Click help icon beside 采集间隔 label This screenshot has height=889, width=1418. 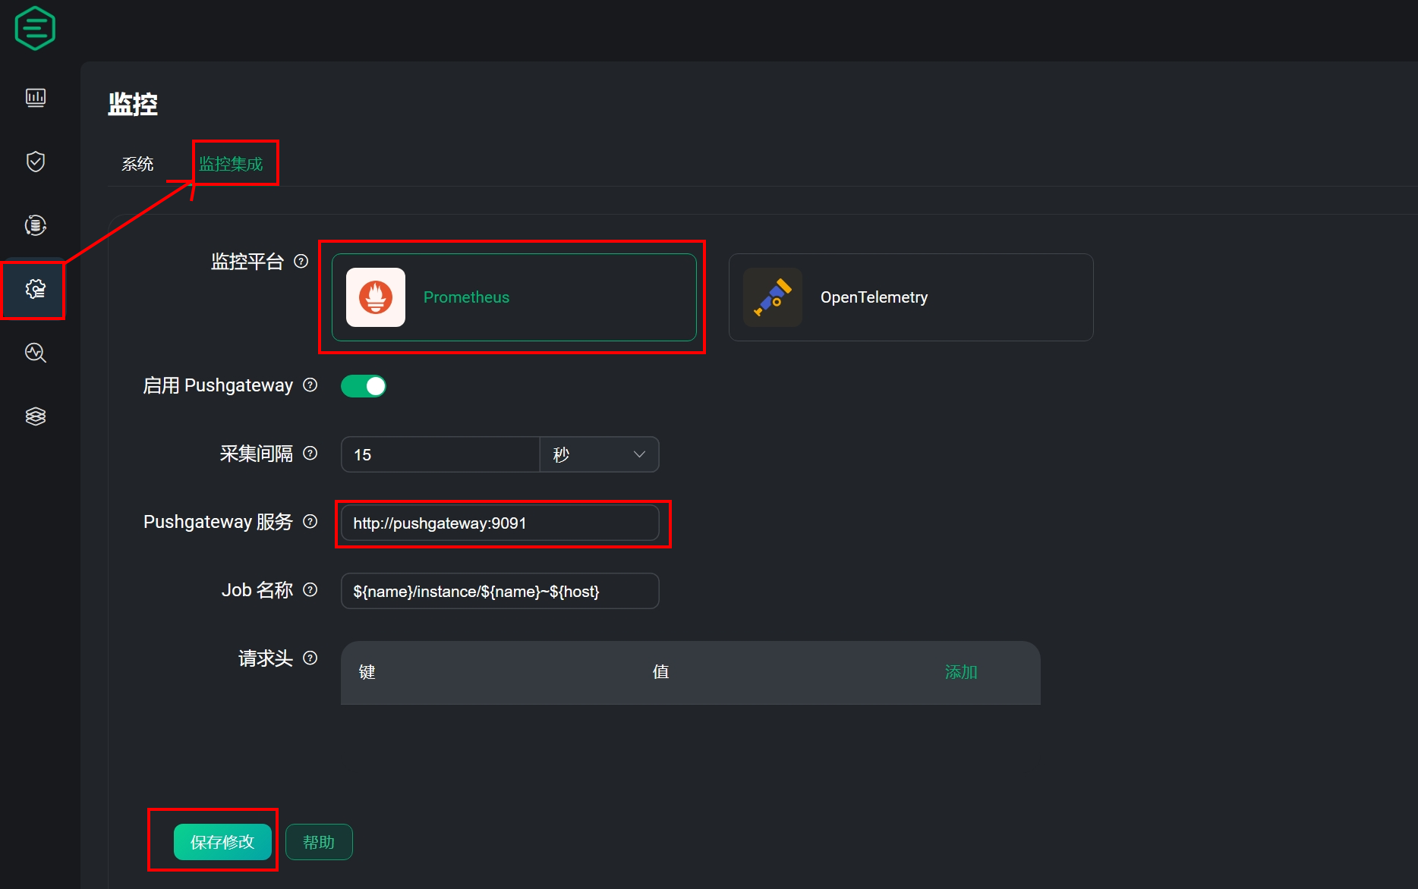tap(310, 454)
